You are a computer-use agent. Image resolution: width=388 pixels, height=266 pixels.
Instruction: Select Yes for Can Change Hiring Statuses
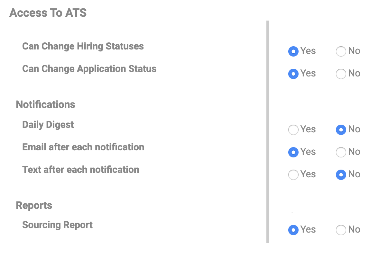tap(293, 51)
